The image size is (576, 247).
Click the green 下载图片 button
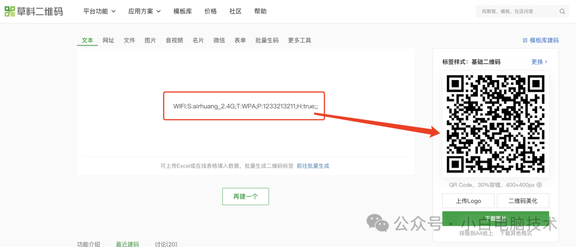[x=495, y=218]
